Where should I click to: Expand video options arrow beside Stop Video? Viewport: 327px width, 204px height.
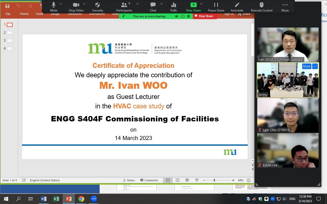click(x=84, y=4)
